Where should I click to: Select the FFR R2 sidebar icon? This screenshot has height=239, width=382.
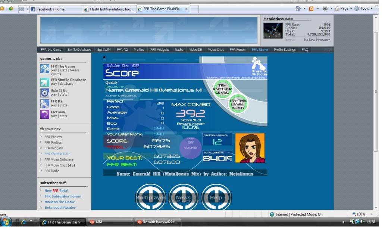pyautogui.click(x=45, y=103)
